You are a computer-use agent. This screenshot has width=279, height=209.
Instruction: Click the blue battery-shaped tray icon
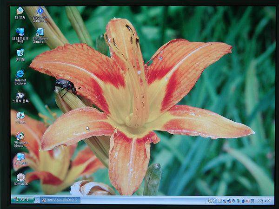(x=243, y=201)
